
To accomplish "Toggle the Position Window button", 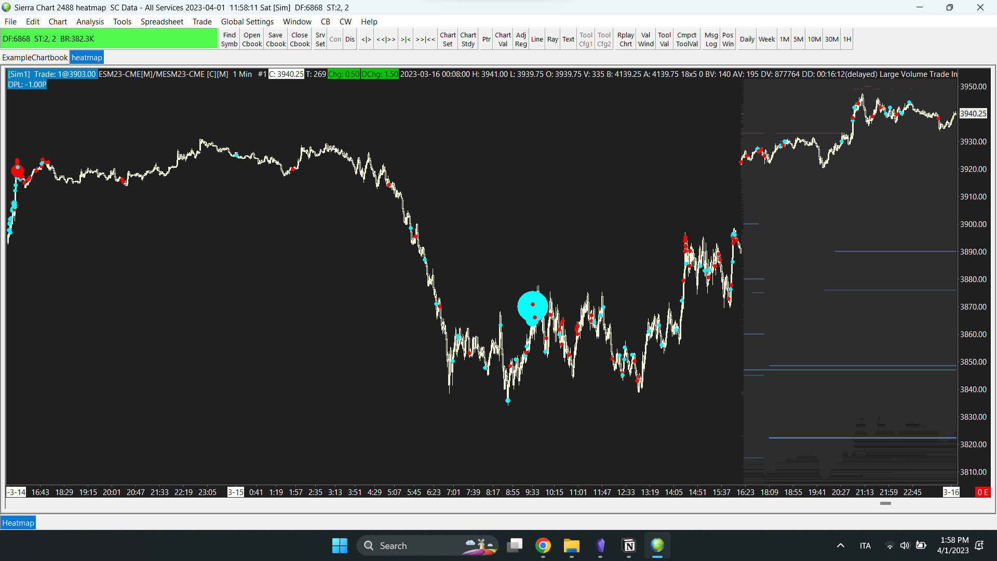I will [x=727, y=39].
